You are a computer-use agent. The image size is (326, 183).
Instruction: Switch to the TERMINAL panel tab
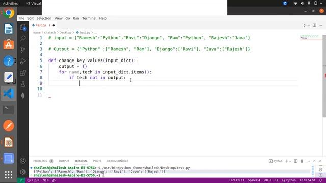click(x=81, y=161)
